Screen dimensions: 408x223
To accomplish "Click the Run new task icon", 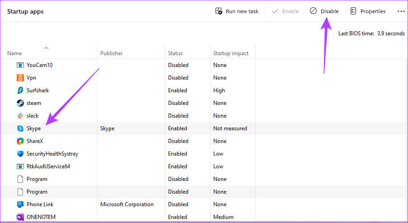I will pos(219,11).
